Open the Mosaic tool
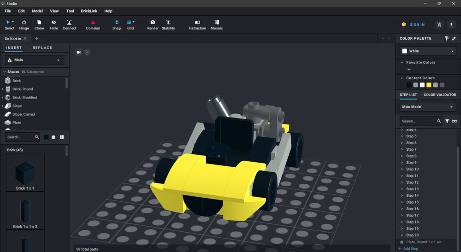Screen dimensions: 461x252 (x=217, y=25)
